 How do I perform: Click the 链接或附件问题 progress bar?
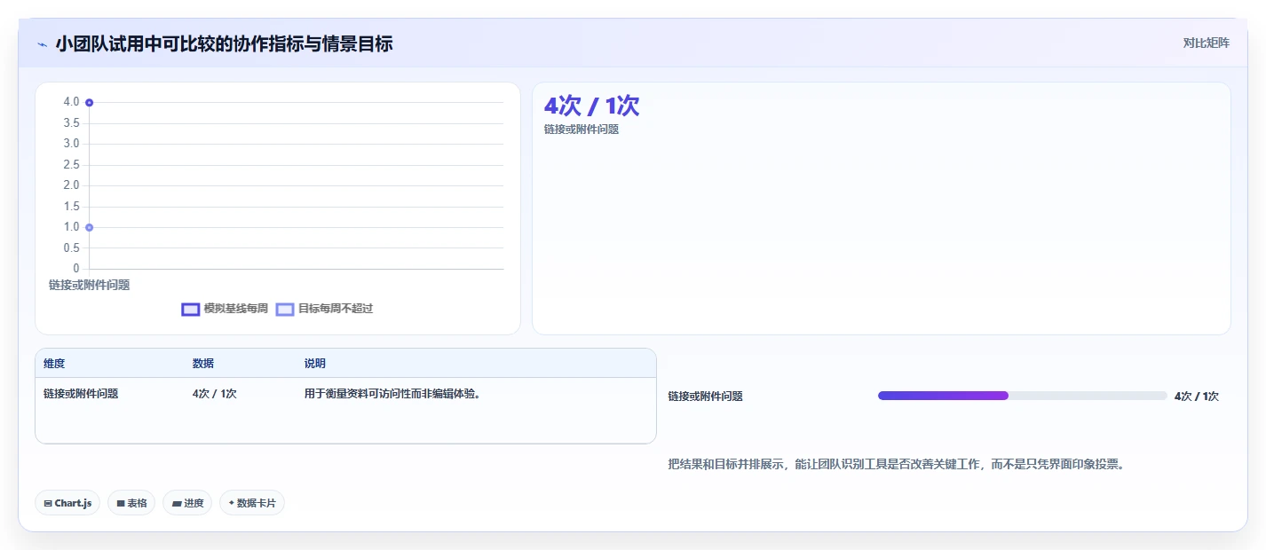point(1022,396)
